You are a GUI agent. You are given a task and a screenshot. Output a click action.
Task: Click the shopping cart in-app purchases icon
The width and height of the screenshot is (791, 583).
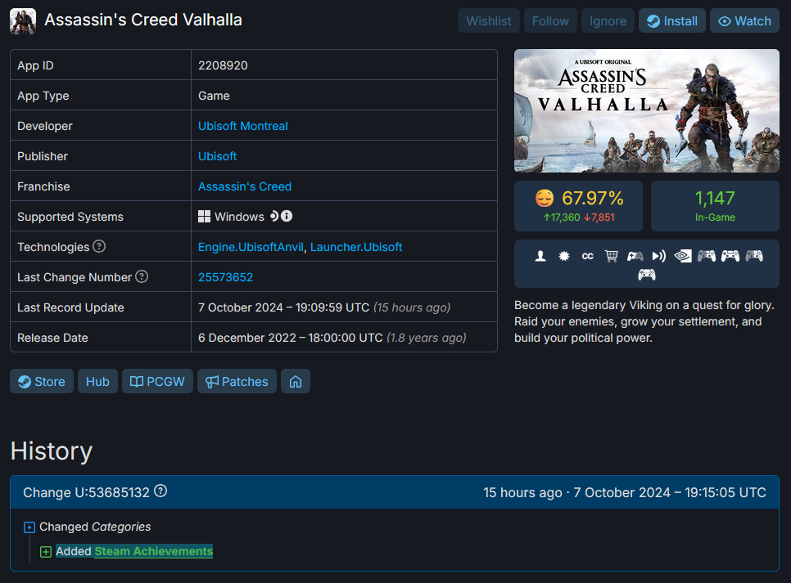pos(612,256)
